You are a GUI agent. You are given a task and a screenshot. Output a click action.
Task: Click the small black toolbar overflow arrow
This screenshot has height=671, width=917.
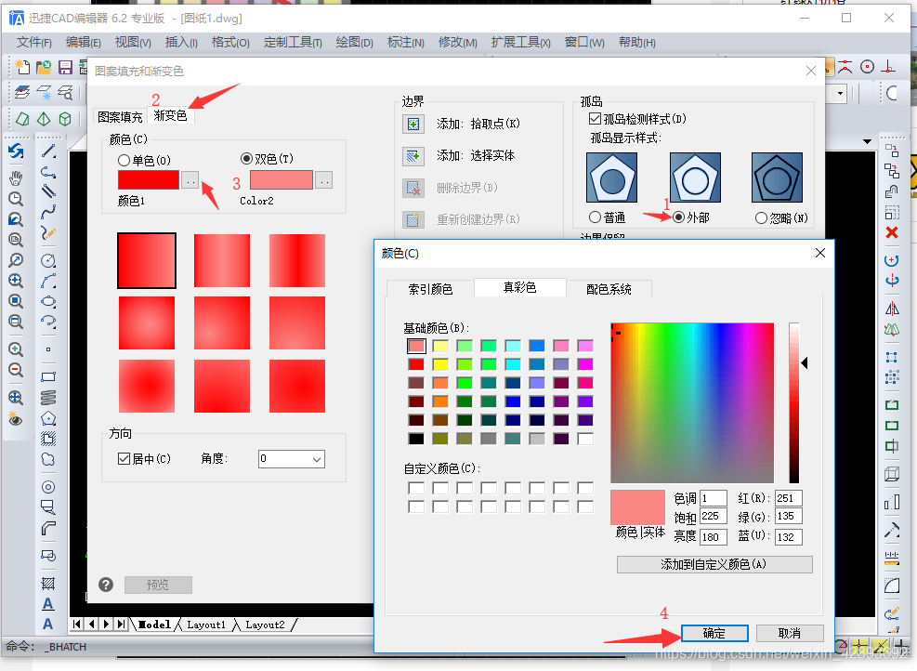coord(867,141)
